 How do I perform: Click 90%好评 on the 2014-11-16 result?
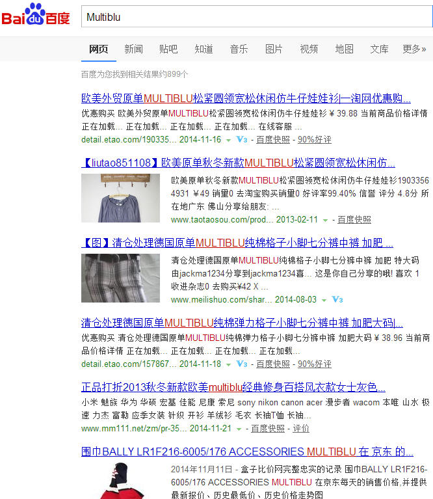coord(315,140)
